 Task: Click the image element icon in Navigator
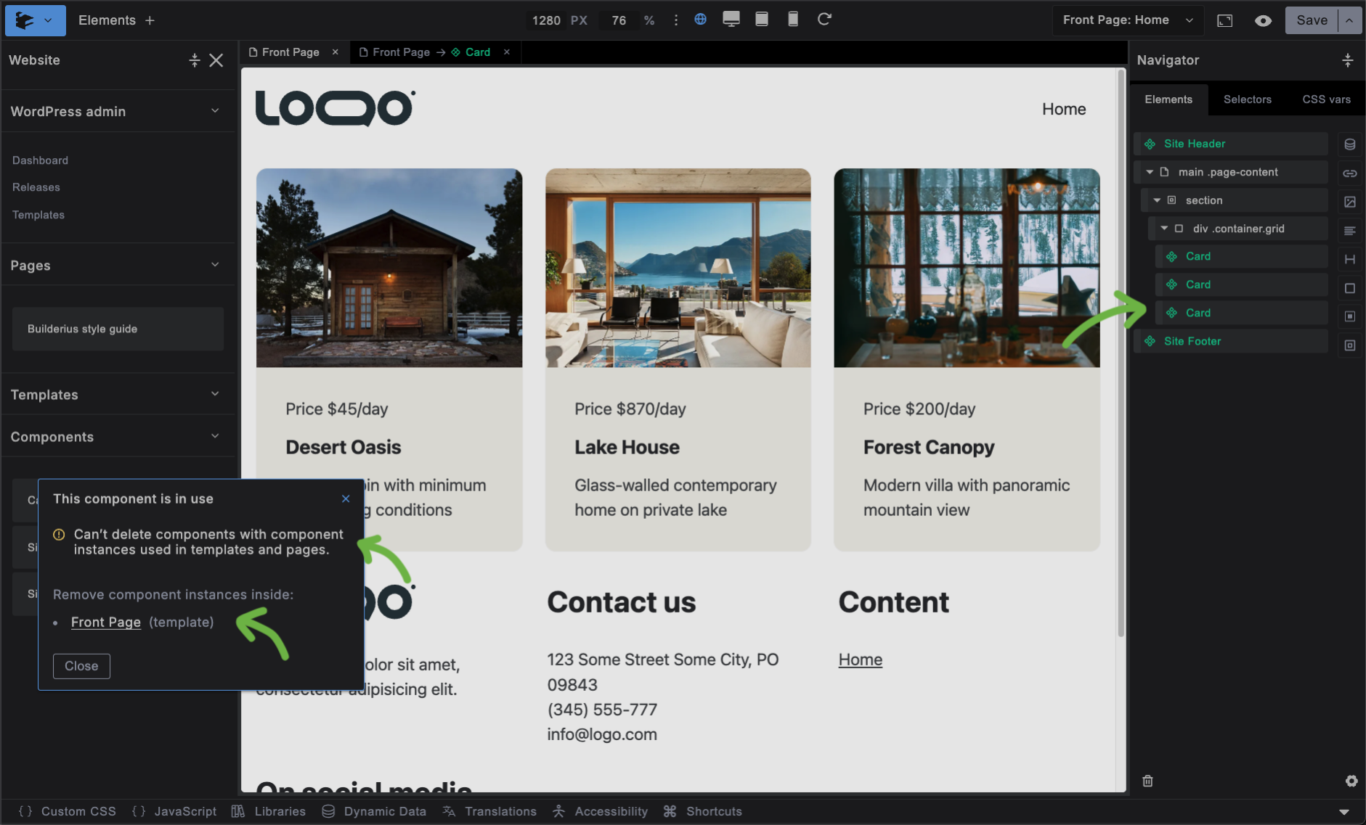1349,202
